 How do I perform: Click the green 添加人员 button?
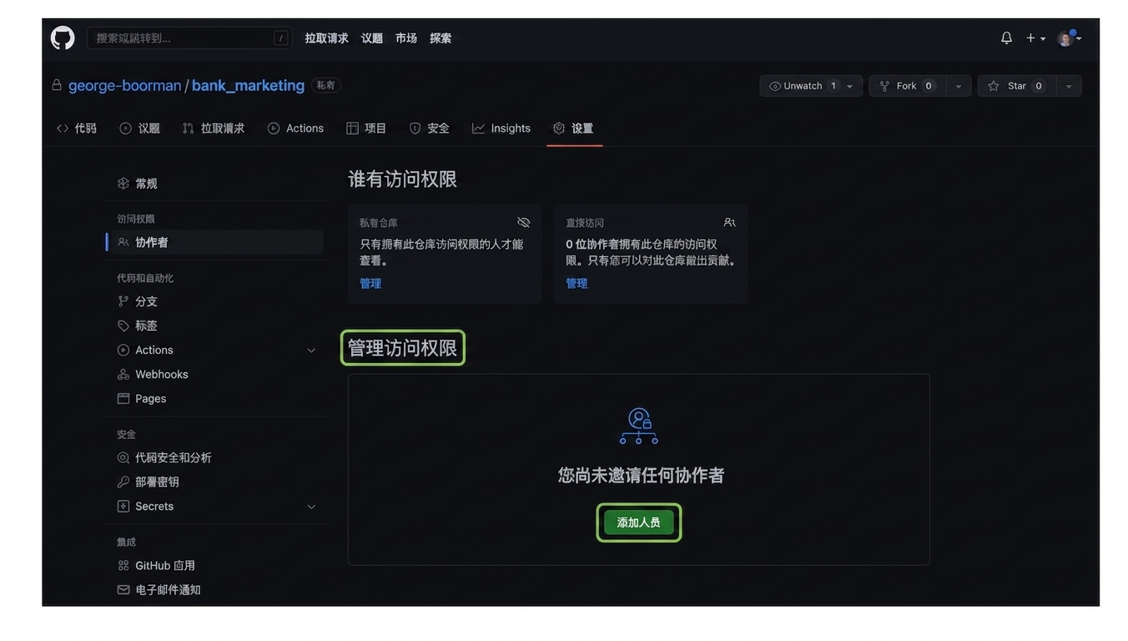coord(639,522)
